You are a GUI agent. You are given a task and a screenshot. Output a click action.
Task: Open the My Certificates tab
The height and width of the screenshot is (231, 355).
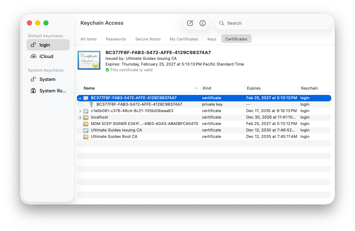[x=184, y=39]
